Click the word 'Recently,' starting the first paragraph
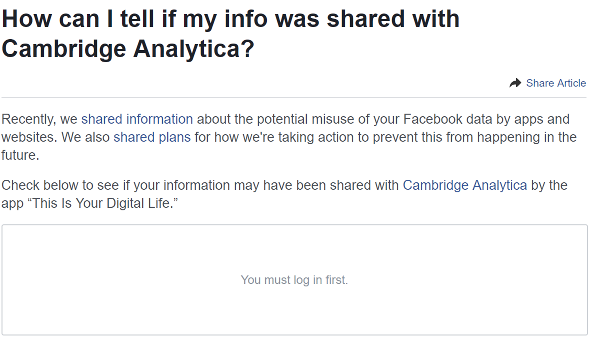The height and width of the screenshot is (338, 590). point(29,120)
